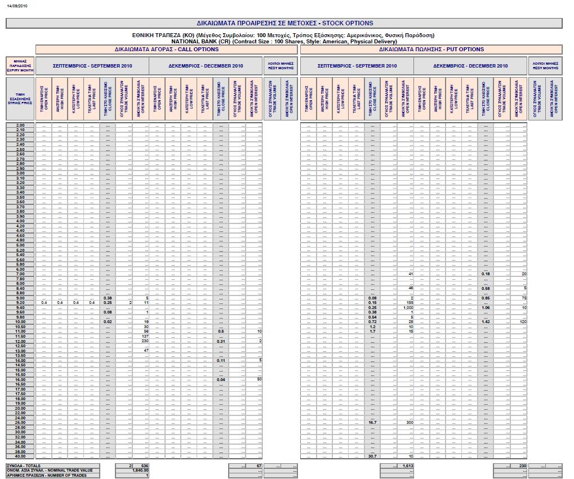Click December put open interest 120
The height and width of the screenshot is (479, 574).
tap(523, 321)
